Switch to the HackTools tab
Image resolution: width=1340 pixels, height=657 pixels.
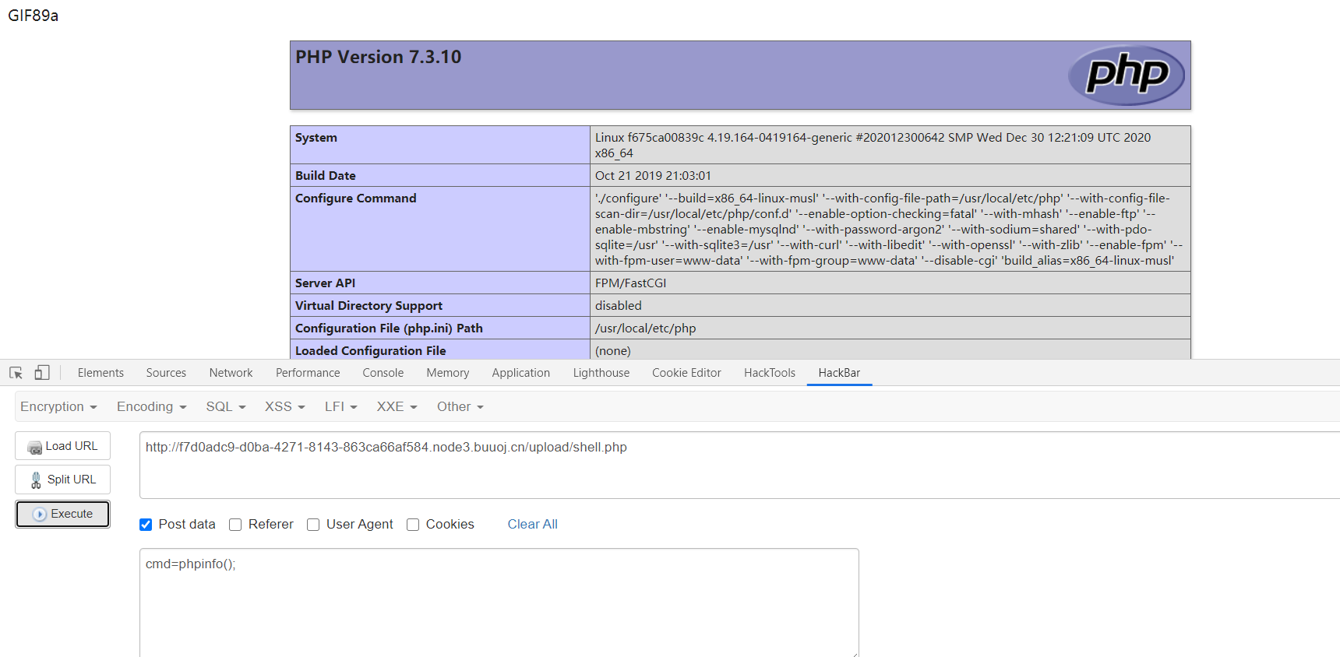pos(770,373)
